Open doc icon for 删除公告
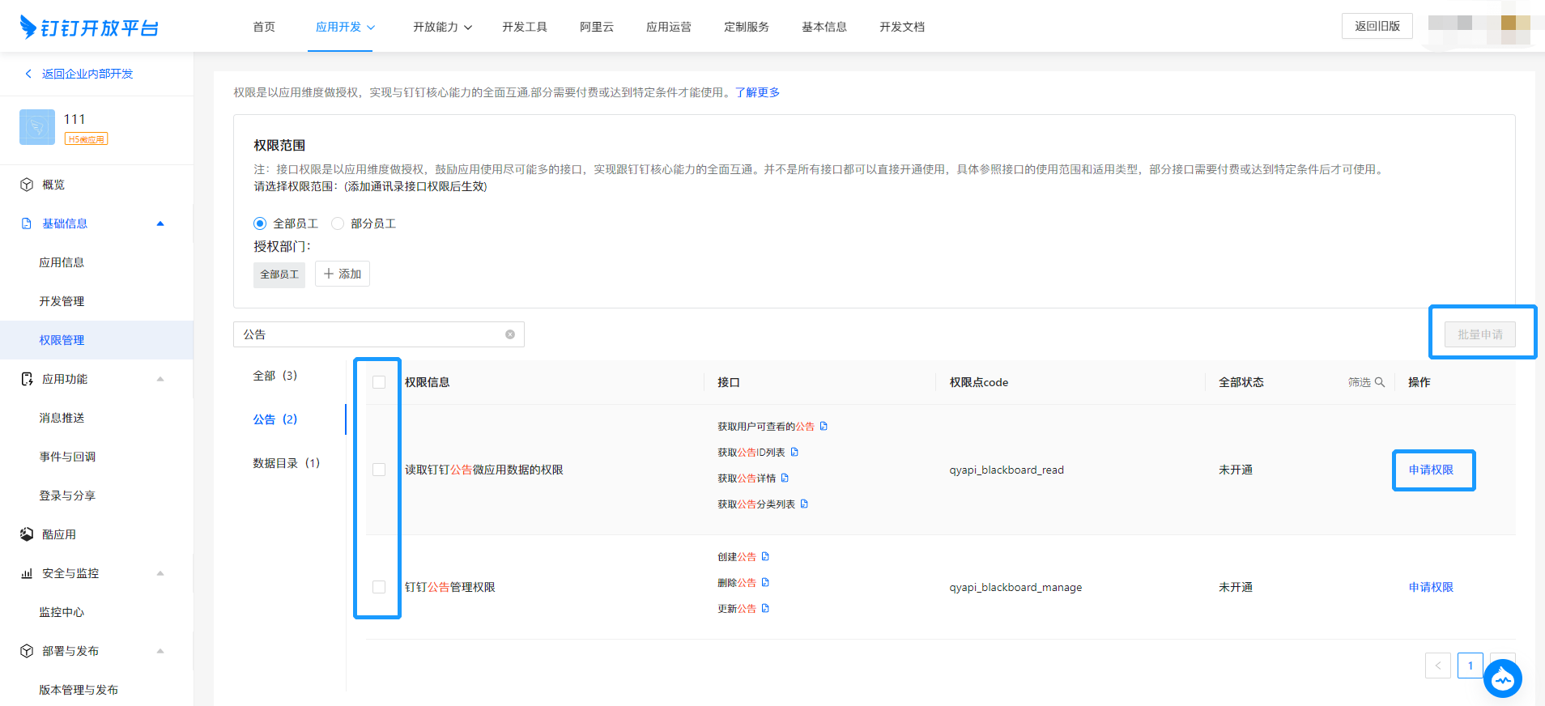The height and width of the screenshot is (706, 1545). point(765,582)
